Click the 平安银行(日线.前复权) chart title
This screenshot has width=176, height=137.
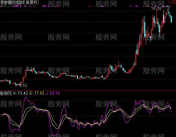[19, 3]
